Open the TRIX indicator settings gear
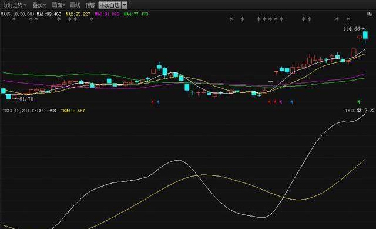 click(x=359, y=111)
